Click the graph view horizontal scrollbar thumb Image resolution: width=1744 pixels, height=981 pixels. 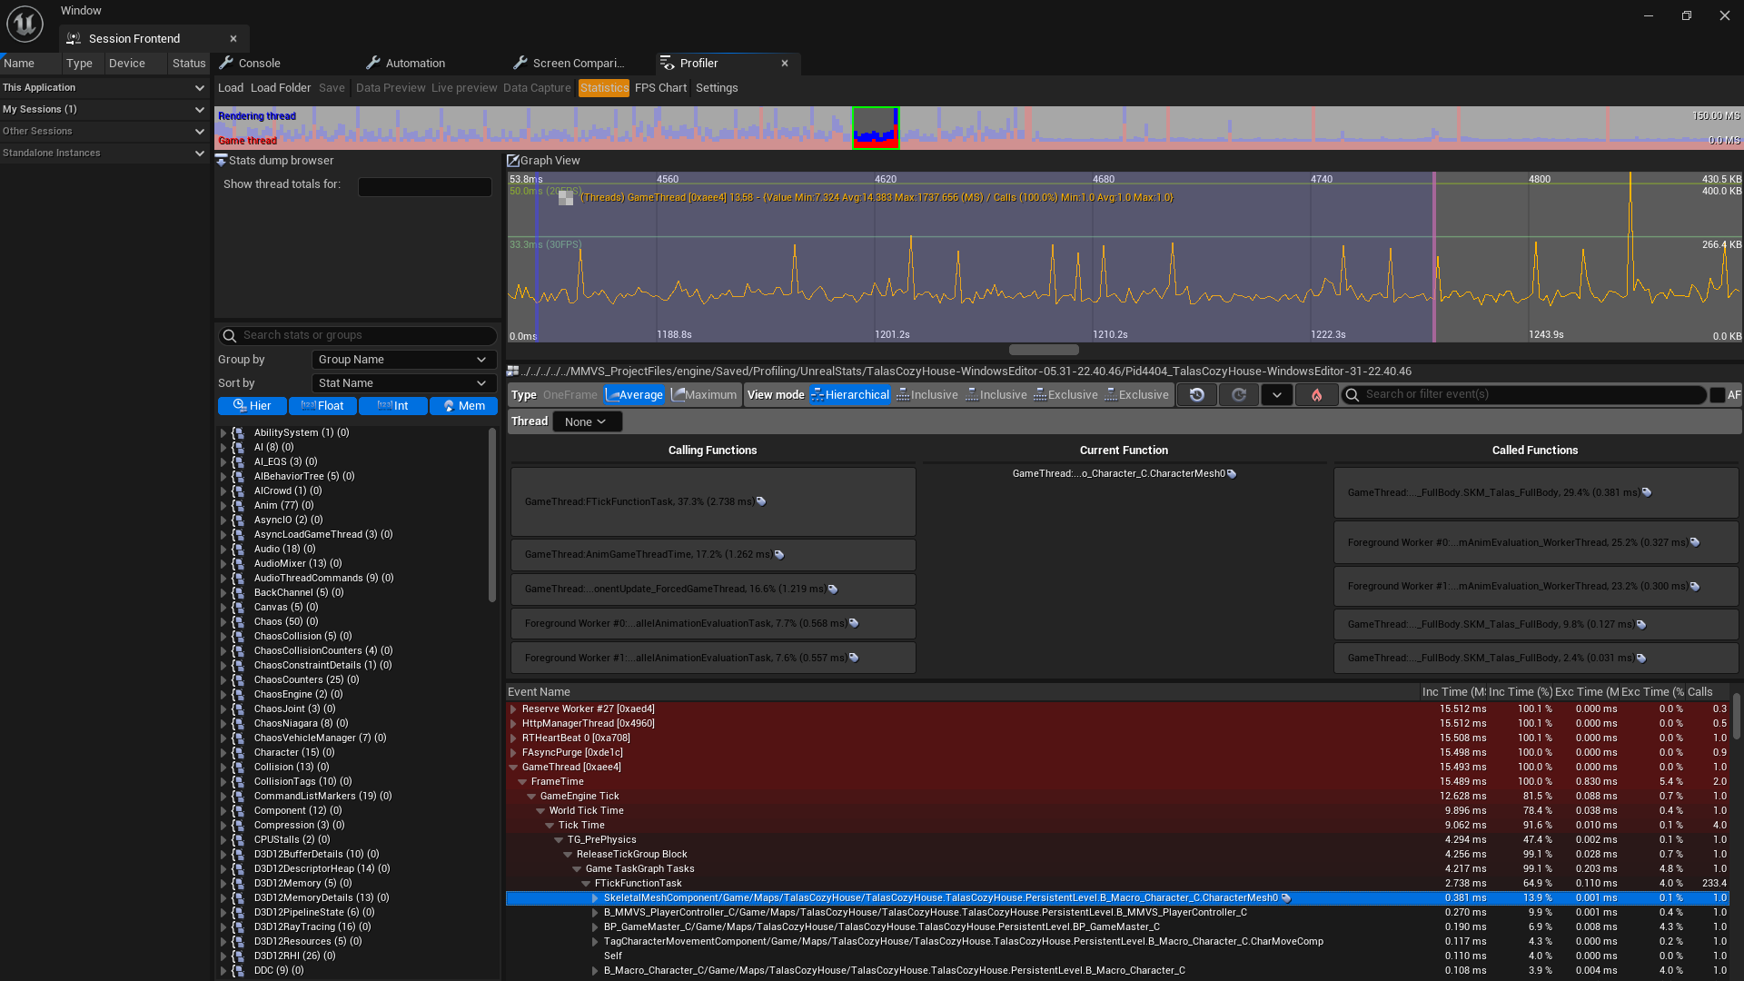(1044, 350)
